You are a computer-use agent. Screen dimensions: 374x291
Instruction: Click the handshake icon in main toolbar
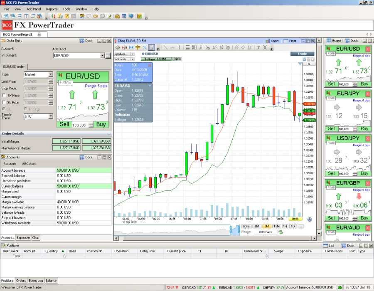(96, 16)
